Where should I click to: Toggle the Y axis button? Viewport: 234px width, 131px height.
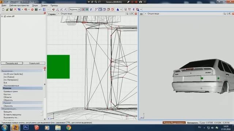(x=87, y=9)
